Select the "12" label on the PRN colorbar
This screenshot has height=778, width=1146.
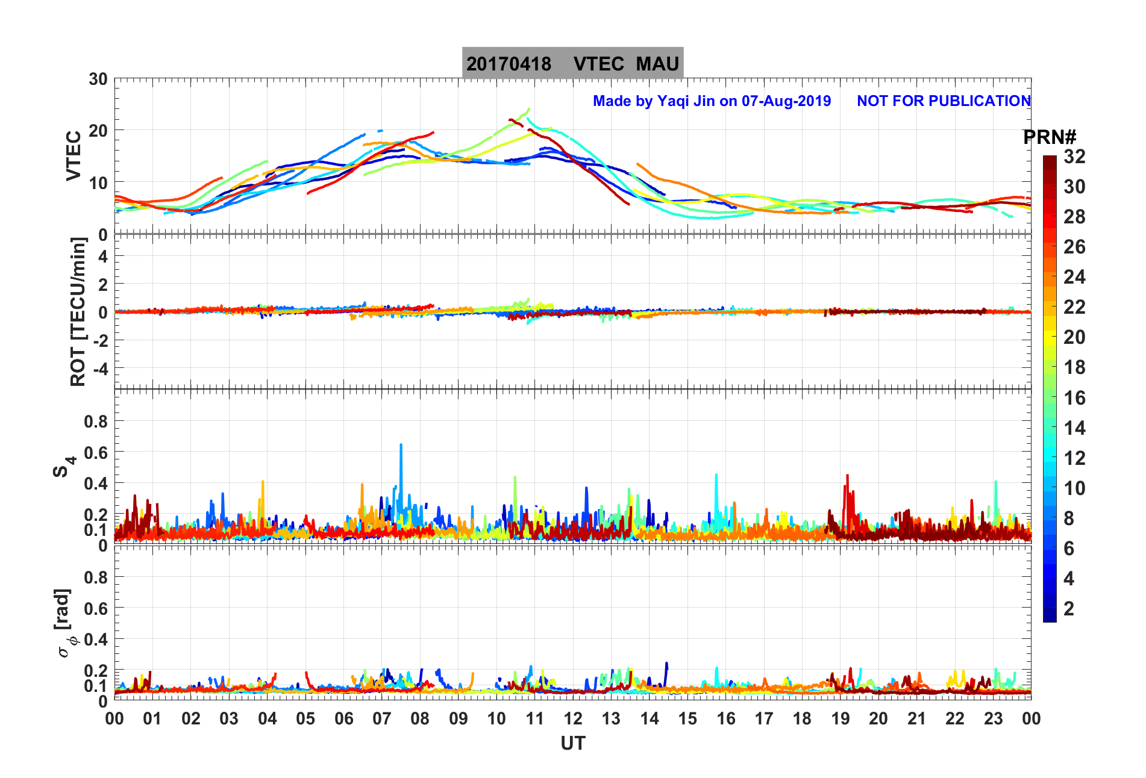[x=1074, y=458]
